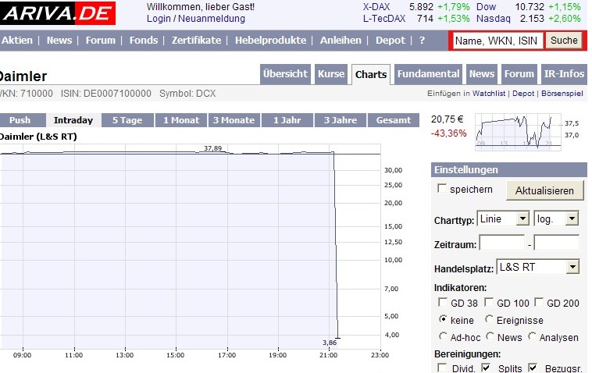Screen dimensions: 592x373
Task: Switch to the Forum tab for Daimler
Action: click(x=519, y=74)
